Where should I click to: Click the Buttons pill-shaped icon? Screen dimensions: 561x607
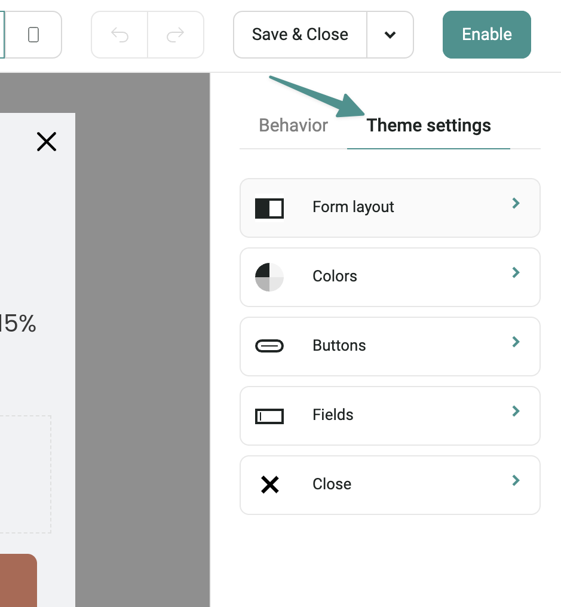pyautogui.click(x=269, y=346)
